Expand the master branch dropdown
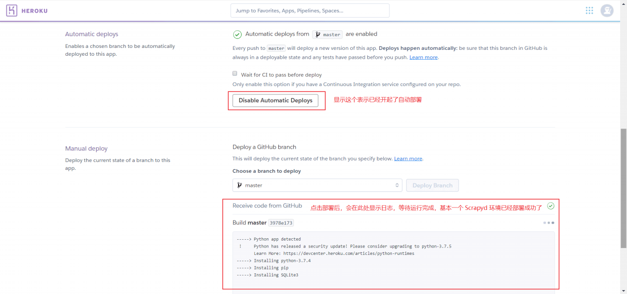627x294 pixels. click(x=317, y=185)
